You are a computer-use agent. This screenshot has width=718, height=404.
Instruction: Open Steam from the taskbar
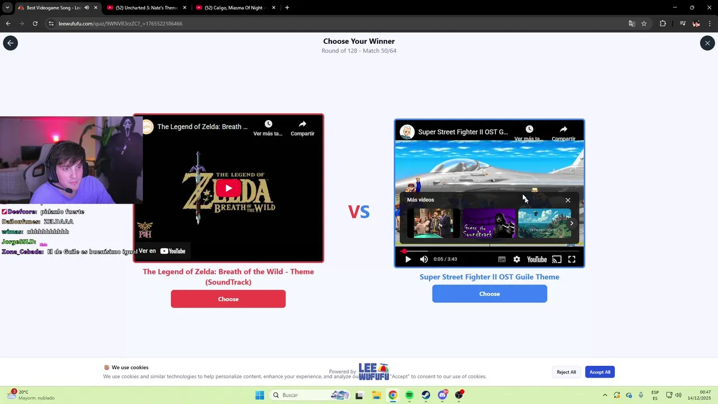coord(426,395)
